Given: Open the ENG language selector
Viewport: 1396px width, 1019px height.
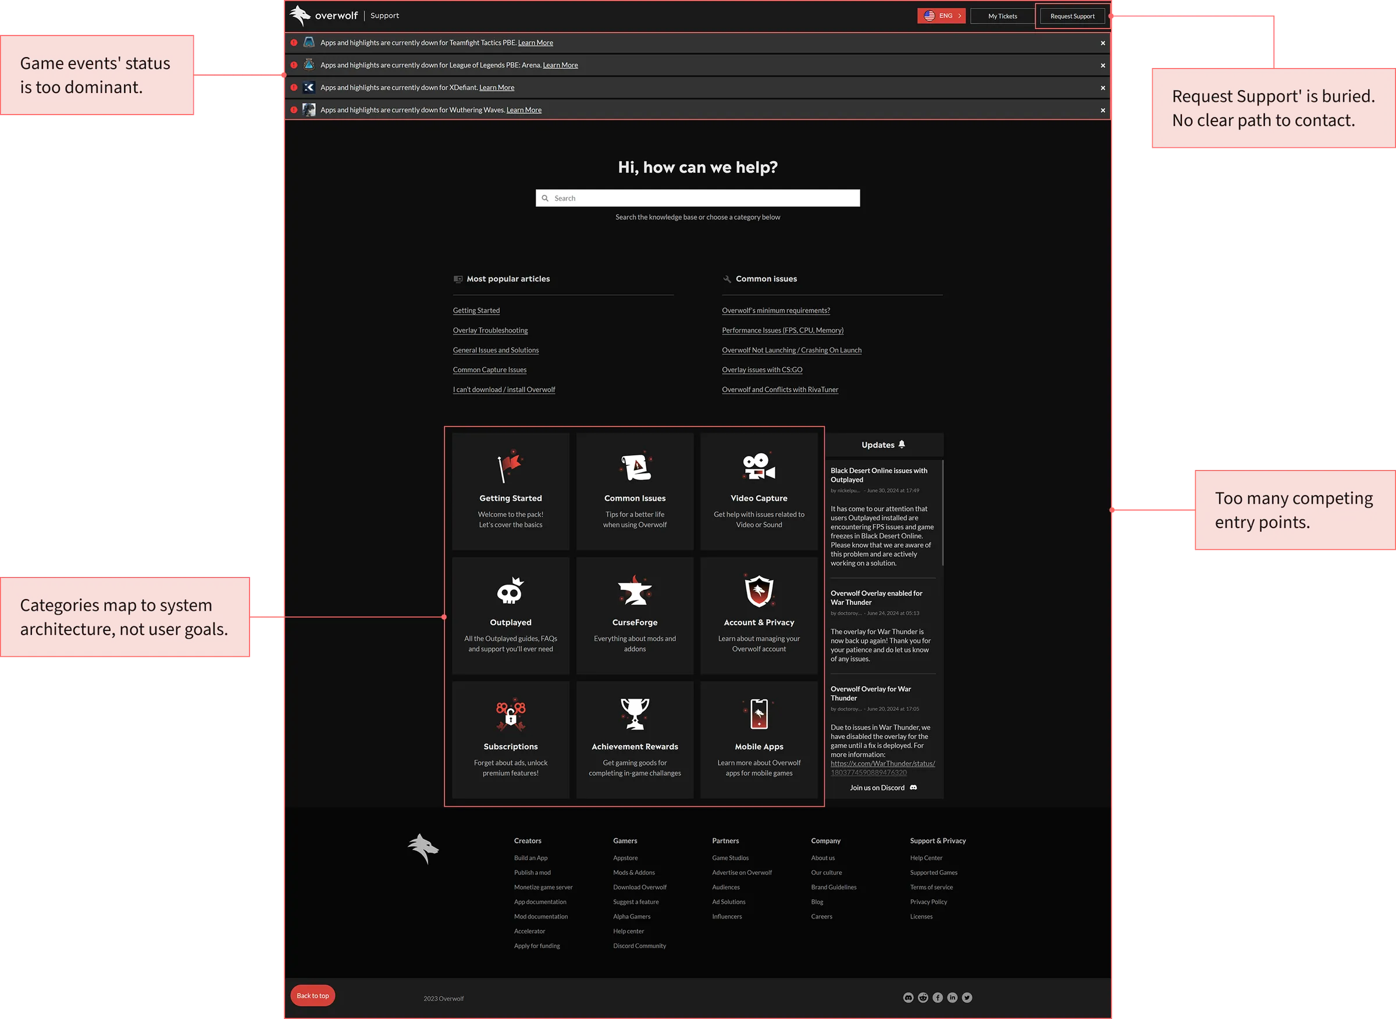Looking at the screenshot, I should [x=941, y=16].
